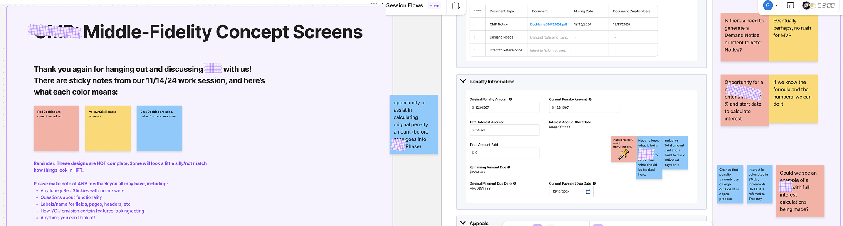The image size is (843, 226).
Task: Open actions menu for CMP Notice row
Action: 474,24
